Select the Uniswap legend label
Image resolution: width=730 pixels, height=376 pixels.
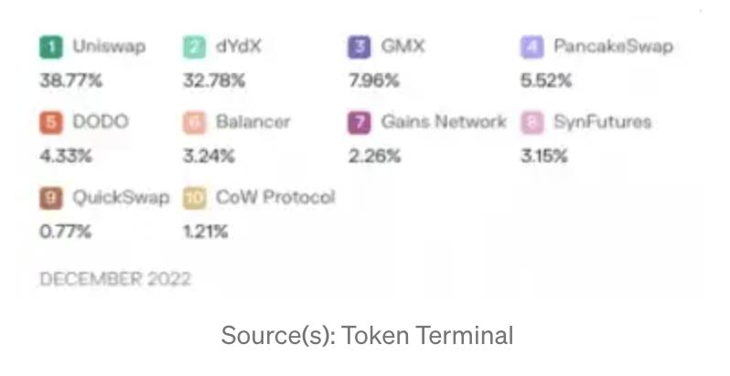pos(109,47)
